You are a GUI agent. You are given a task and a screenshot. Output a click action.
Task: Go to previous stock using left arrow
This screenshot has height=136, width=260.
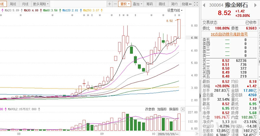point(204,5)
